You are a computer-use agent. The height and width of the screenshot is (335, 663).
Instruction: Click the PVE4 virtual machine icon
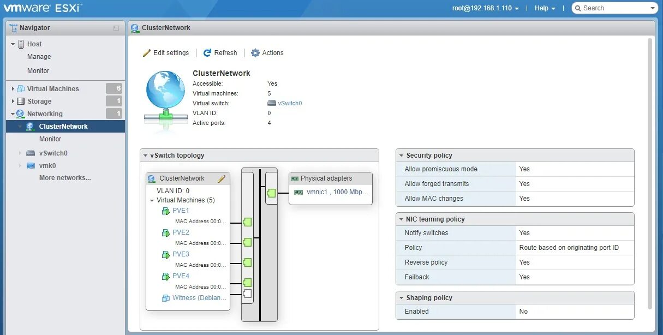(166, 277)
